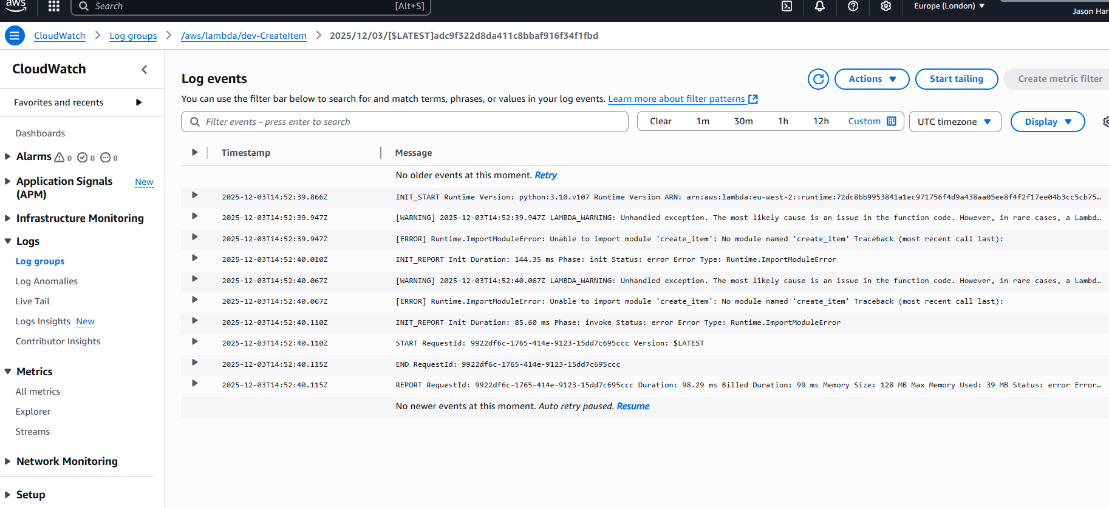Expand the Setup section
This screenshot has height=508, width=1109.
8,495
